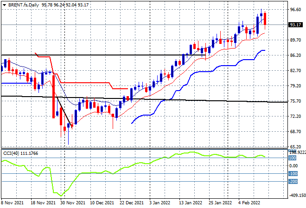This screenshot has height=208, width=306.
Task: Click the green CCI line end point
Action: click(265, 157)
